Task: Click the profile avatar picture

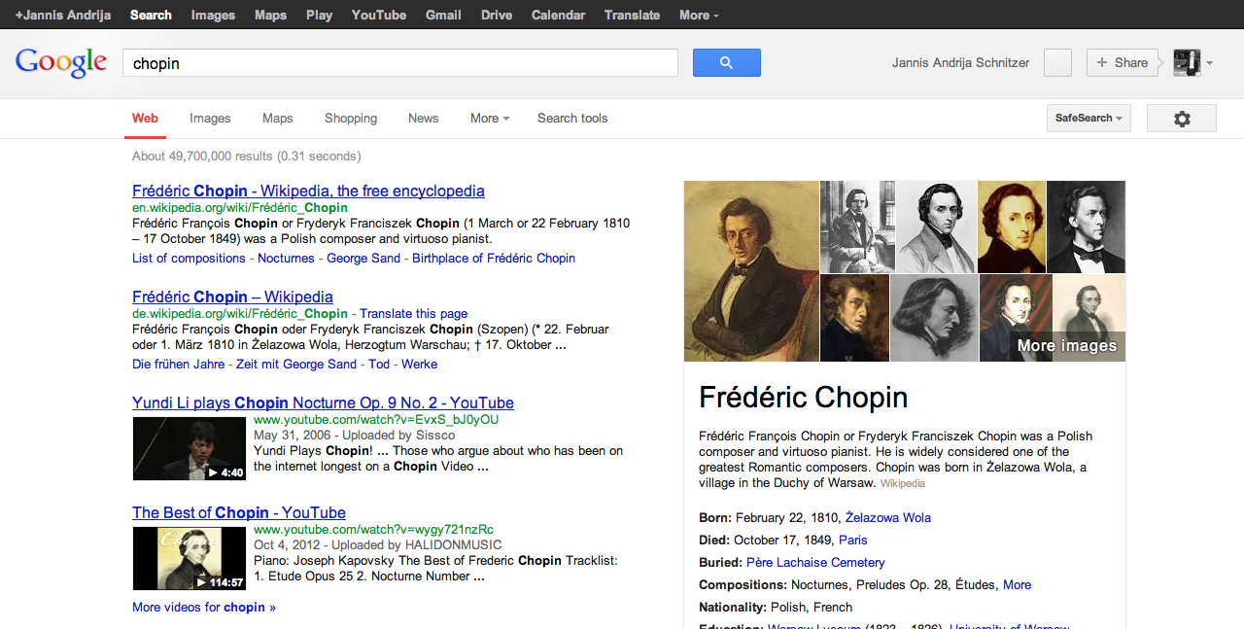Action: 1187,62
